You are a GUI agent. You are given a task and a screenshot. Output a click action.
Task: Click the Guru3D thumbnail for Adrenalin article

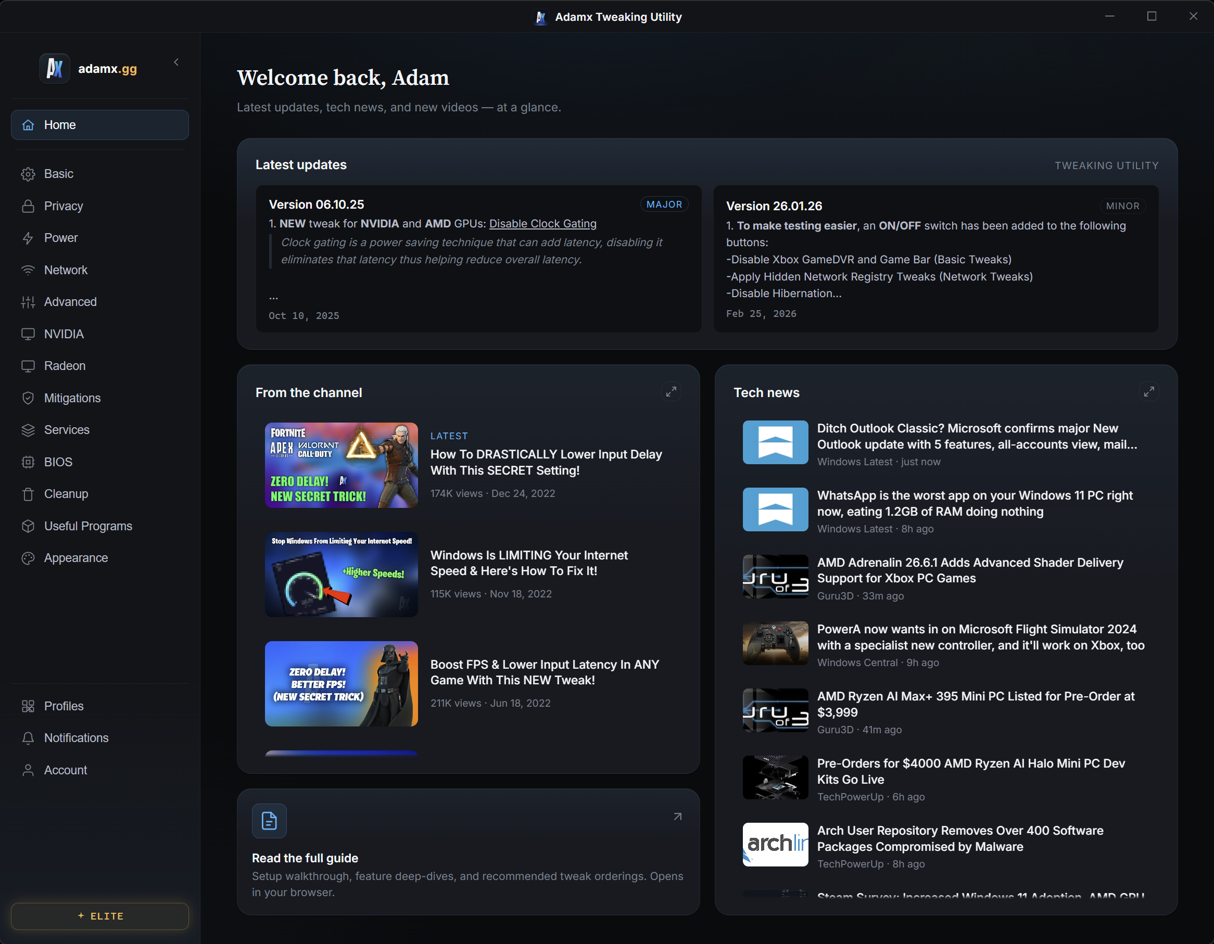776,577
